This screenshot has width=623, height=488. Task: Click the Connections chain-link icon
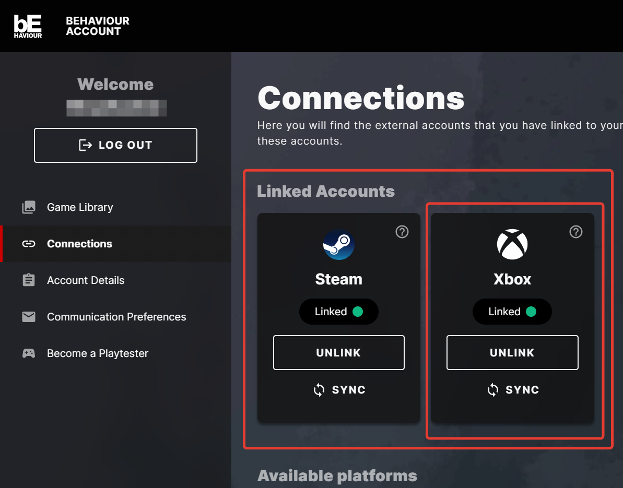[29, 244]
